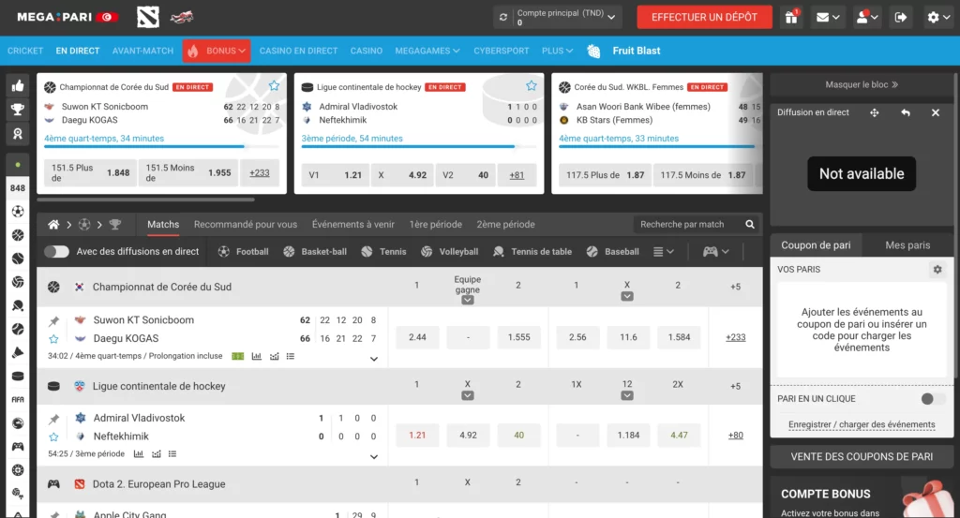The height and width of the screenshot is (518, 960).
Task: Open the list icon for Suwon match
Action: [x=291, y=356]
